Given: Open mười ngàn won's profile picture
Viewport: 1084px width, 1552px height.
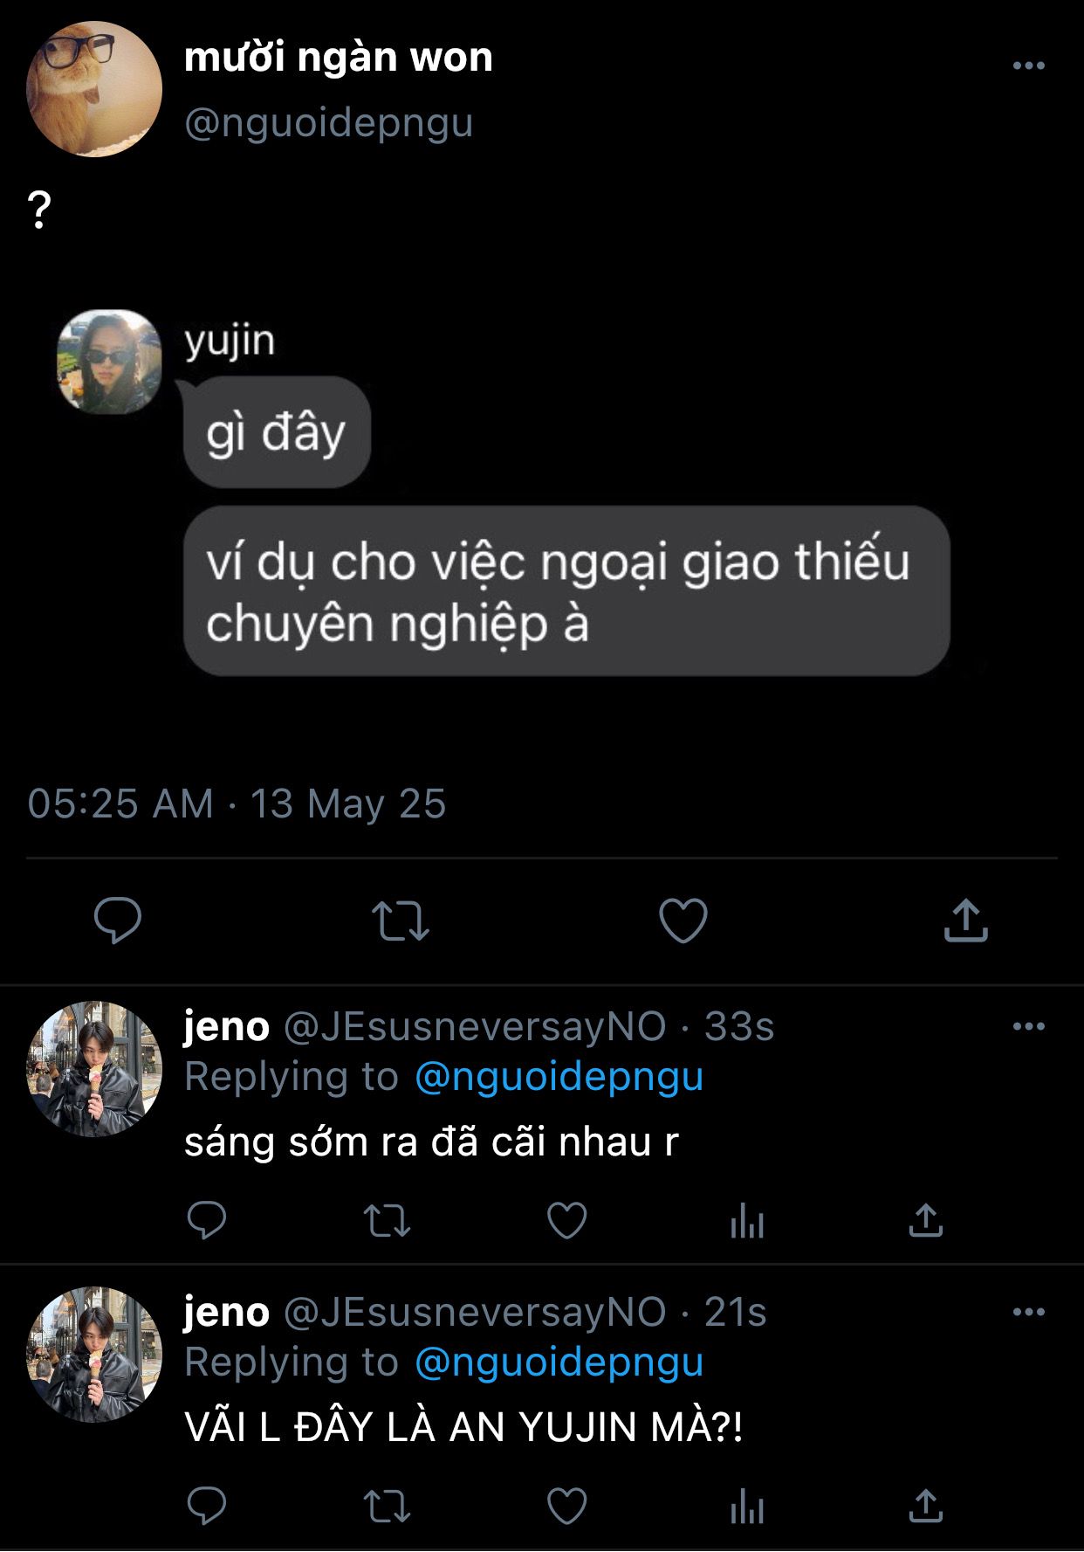Looking at the screenshot, I should [x=94, y=89].
